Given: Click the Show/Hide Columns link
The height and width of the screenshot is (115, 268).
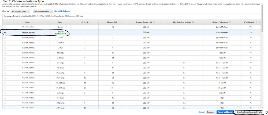Looking at the screenshot, I should pyautogui.click(x=62, y=11).
